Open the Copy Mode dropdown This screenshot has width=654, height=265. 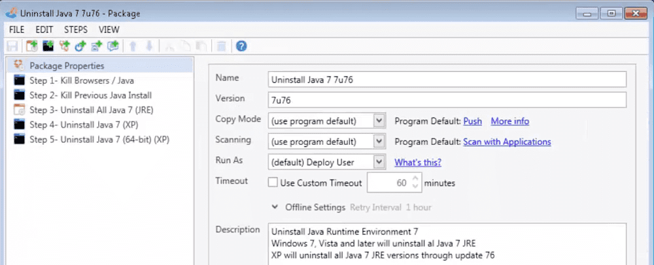[379, 121]
